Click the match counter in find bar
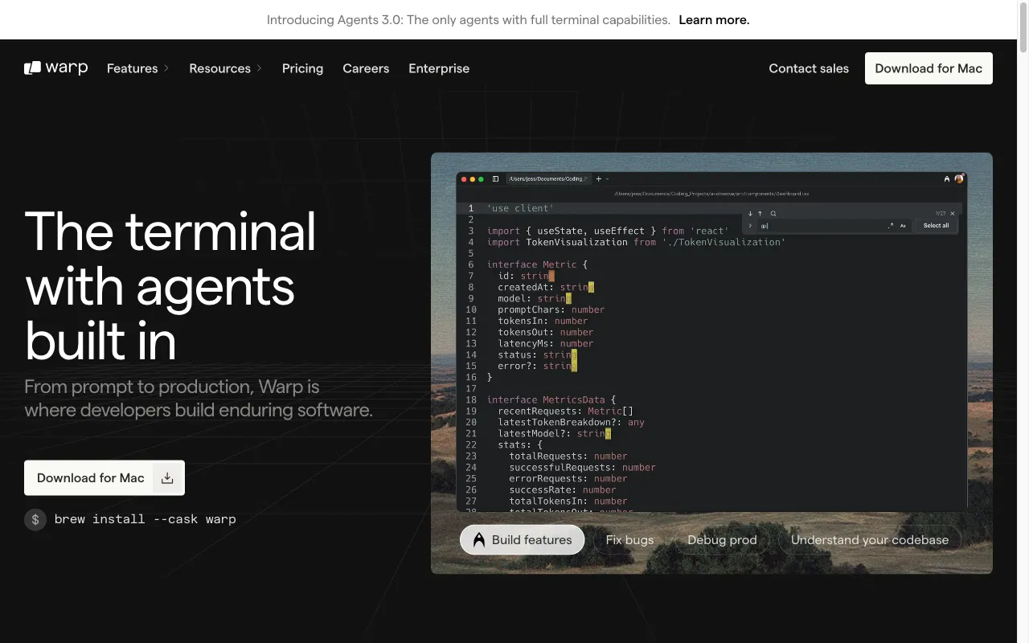The image size is (1029, 643). click(940, 214)
